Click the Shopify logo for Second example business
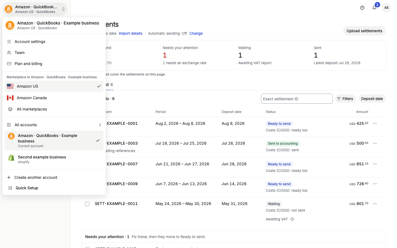Viewport: 397px width, 248px height. pos(11,158)
